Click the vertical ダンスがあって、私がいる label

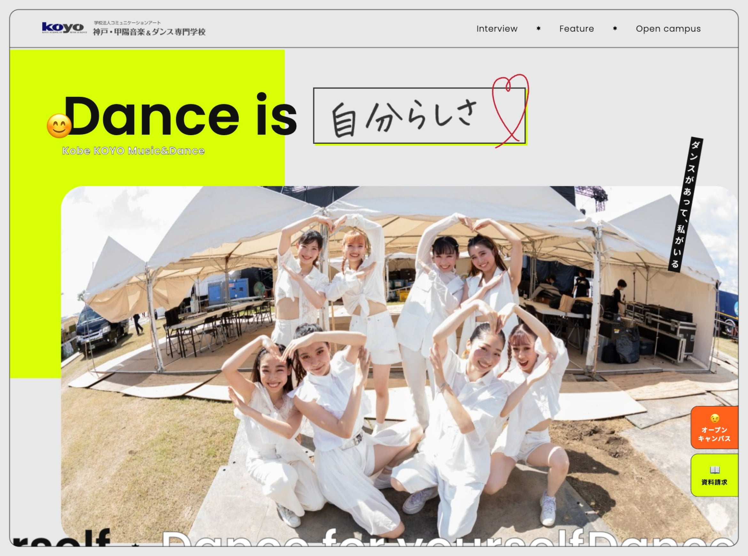coord(685,205)
